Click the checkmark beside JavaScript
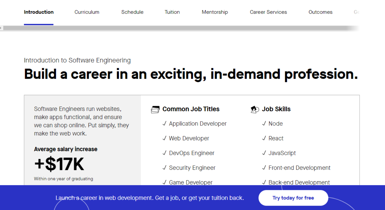The height and width of the screenshot is (210, 385). click(x=264, y=153)
